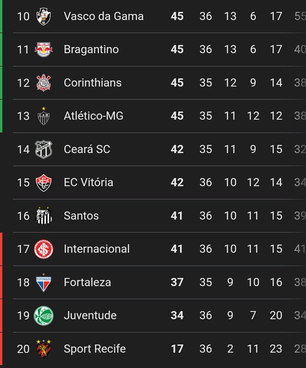Open the Bragantino team page
Screen dimensions: 306x368
[91, 49]
